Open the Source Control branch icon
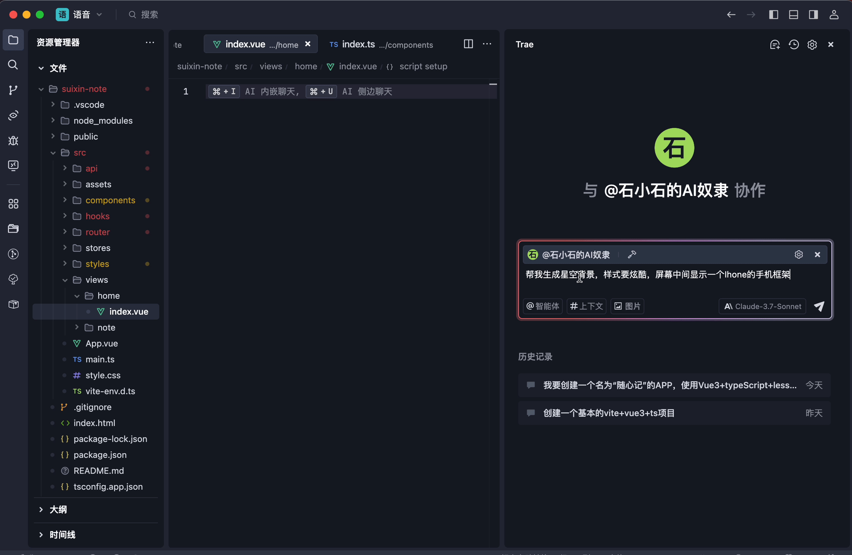This screenshot has width=852, height=555. pos(13,90)
